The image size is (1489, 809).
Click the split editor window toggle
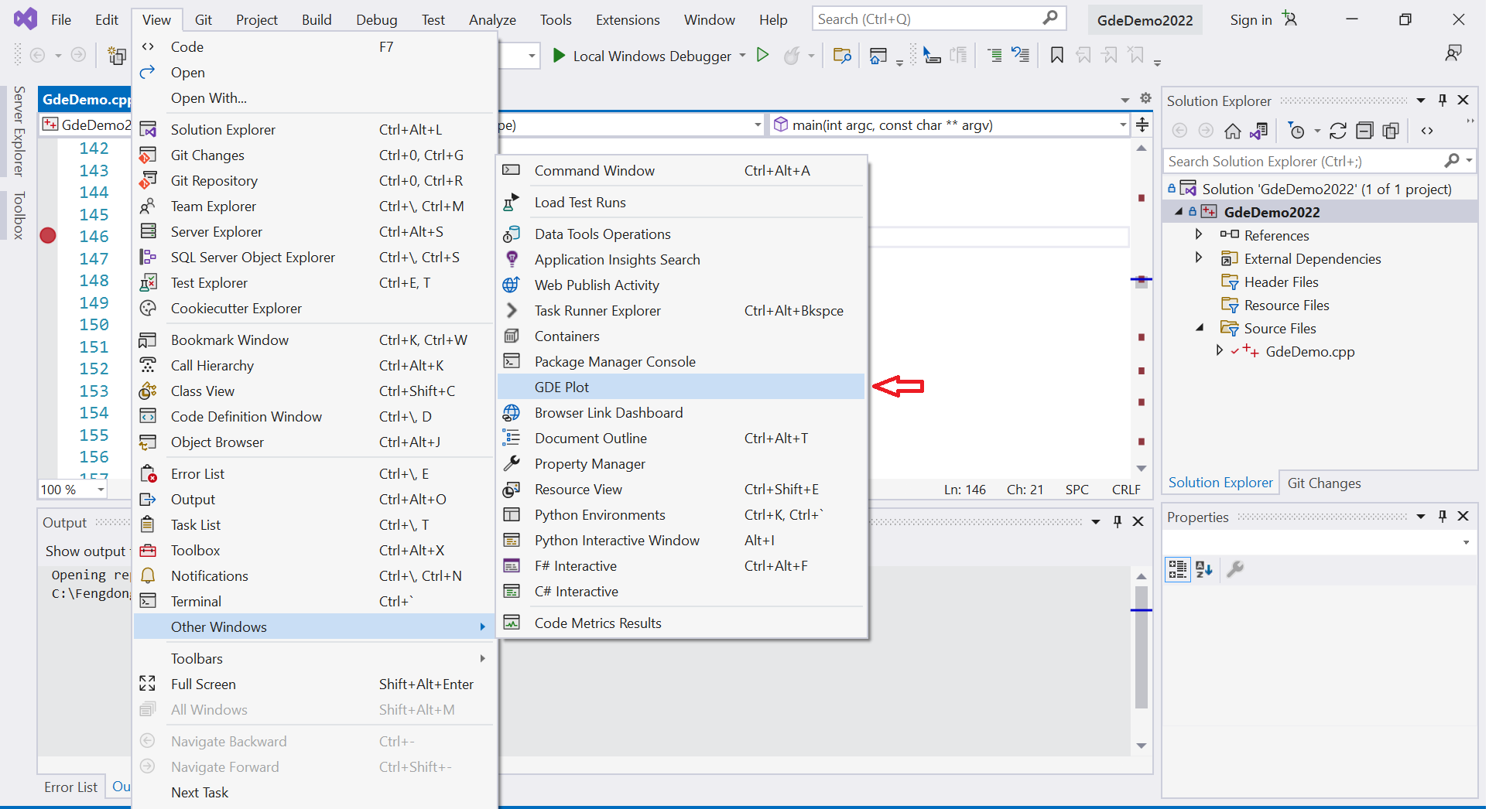coord(1142,125)
